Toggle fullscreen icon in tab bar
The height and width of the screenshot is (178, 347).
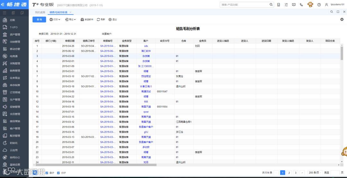[x=338, y=12]
